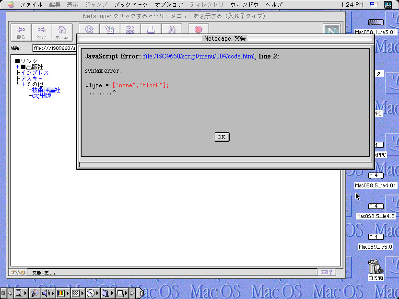Open the アスキー link
This screenshot has height=299, width=399.
coord(32,78)
